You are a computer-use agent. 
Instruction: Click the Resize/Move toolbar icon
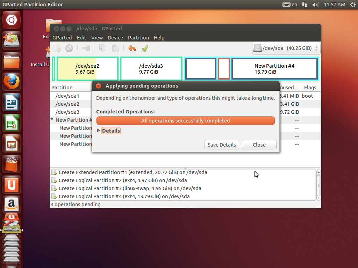(86, 49)
